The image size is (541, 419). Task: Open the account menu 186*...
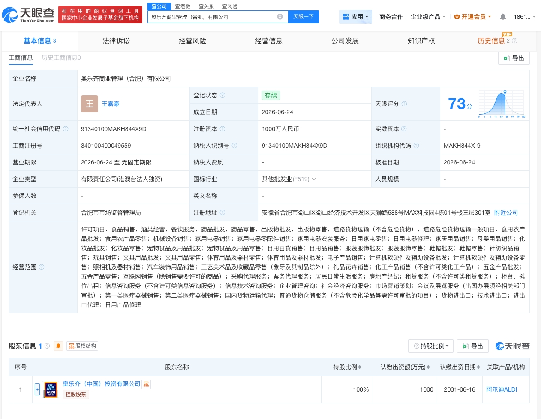(x=525, y=17)
